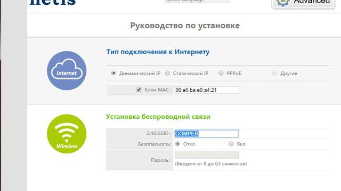Click the 2.4G SSID field containing COMPER
Viewport: 341px width, 191px height.
click(x=207, y=134)
